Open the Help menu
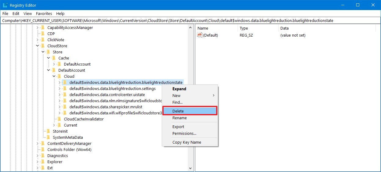 (x=61, y=13)
